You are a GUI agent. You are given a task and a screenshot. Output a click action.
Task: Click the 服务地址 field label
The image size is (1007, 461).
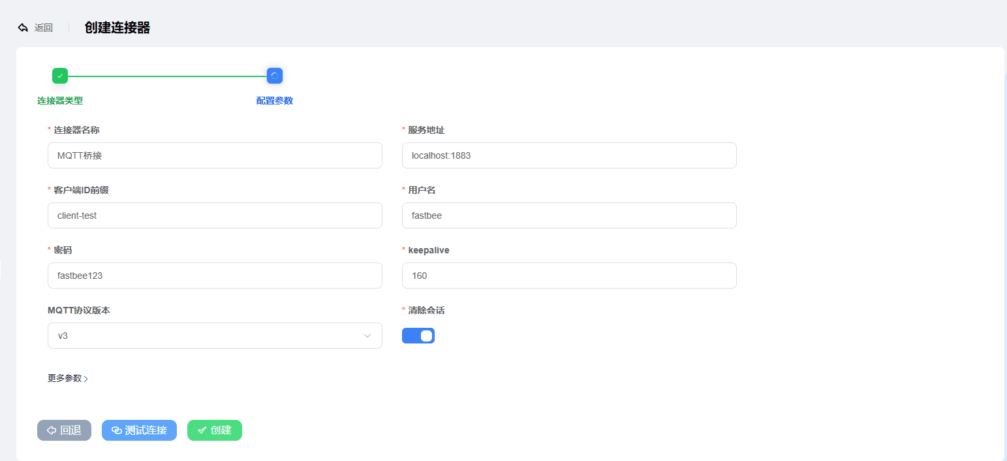pyautogui.click(x=426, y=130)
